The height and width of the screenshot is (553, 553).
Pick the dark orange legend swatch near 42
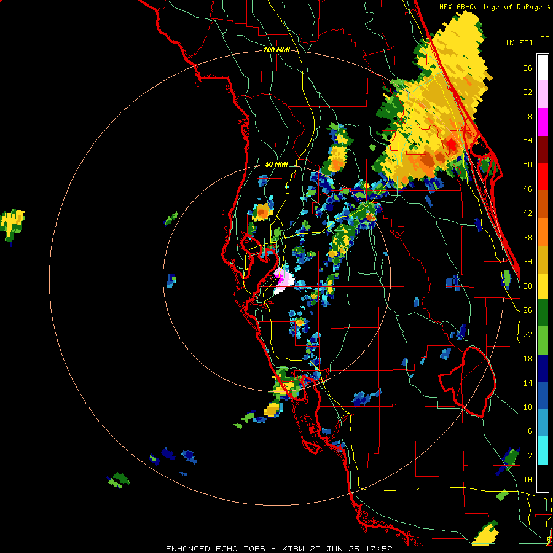tap(543, 204)
